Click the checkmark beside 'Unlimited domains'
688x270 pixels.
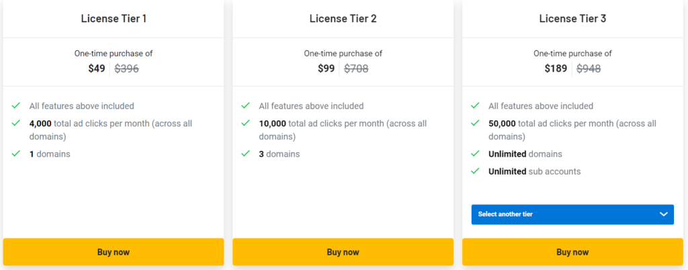[x=476, y=154]
